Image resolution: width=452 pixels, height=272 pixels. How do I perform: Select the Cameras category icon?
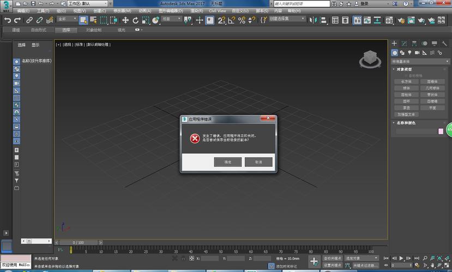coord(417,53)
